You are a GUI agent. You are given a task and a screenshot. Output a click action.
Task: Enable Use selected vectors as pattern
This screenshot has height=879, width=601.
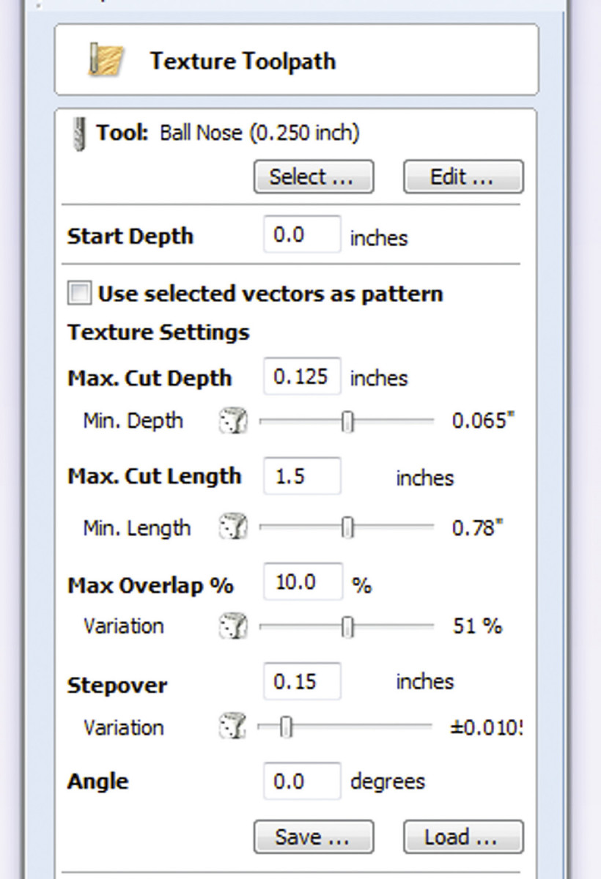tap(79, 294)
